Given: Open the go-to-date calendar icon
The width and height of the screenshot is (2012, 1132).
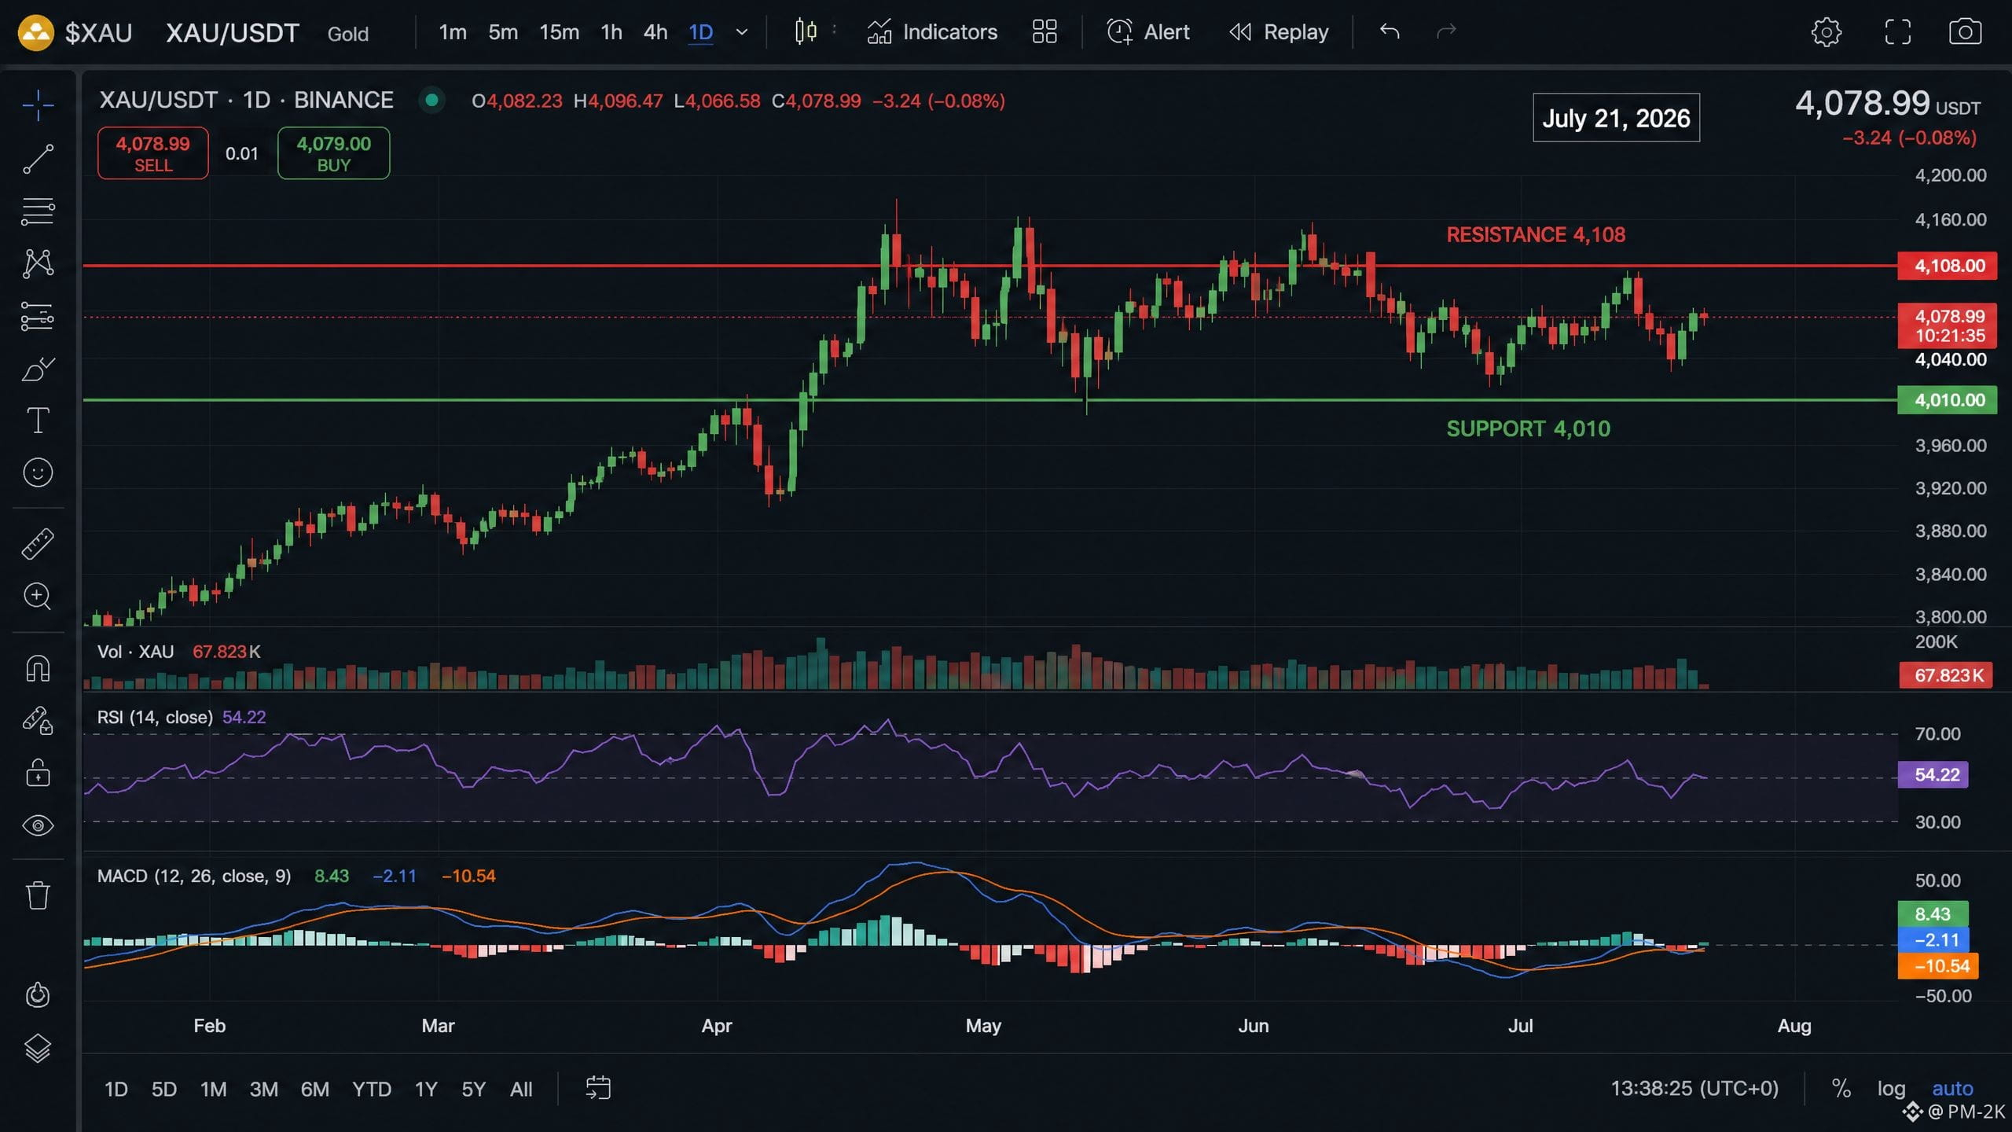Looking at the screenshot, I should pyautogui.click(x=598, y=1088).
